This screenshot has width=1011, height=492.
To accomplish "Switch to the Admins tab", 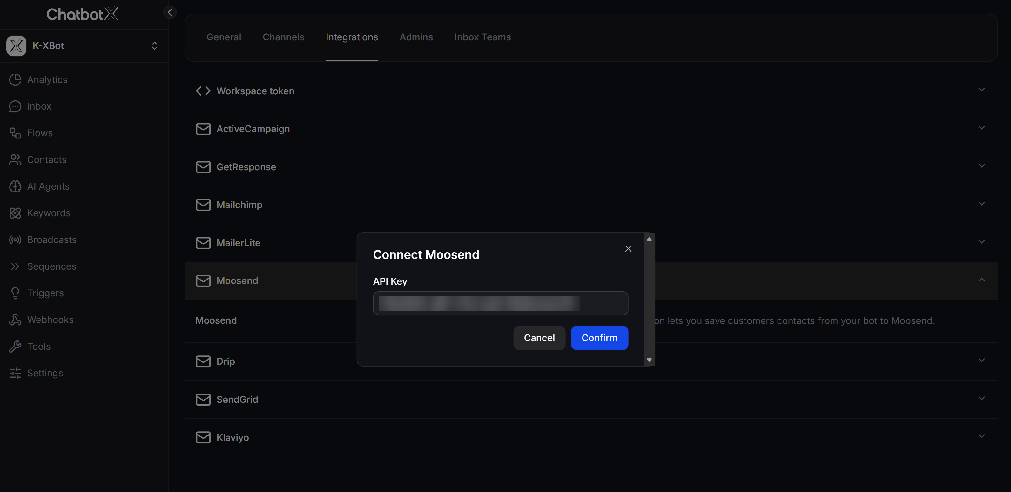I will (x=416, y=37).
